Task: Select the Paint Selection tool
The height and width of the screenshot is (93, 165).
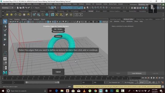Action: [5, 30]
